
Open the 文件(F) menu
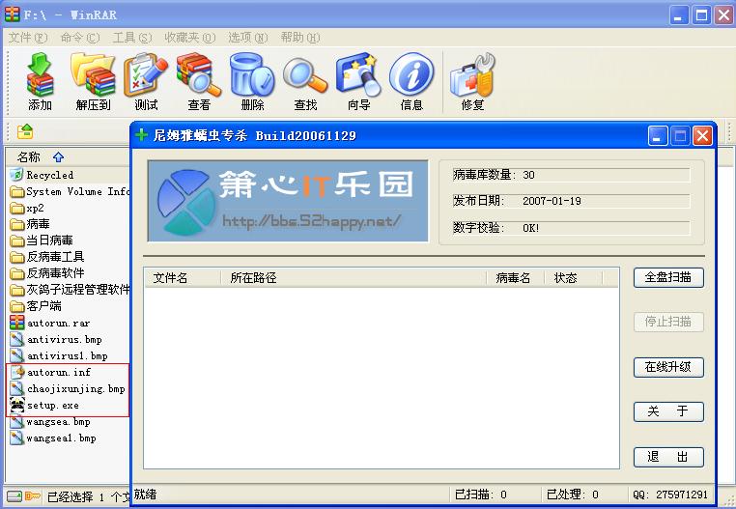[x=28, y=38]
